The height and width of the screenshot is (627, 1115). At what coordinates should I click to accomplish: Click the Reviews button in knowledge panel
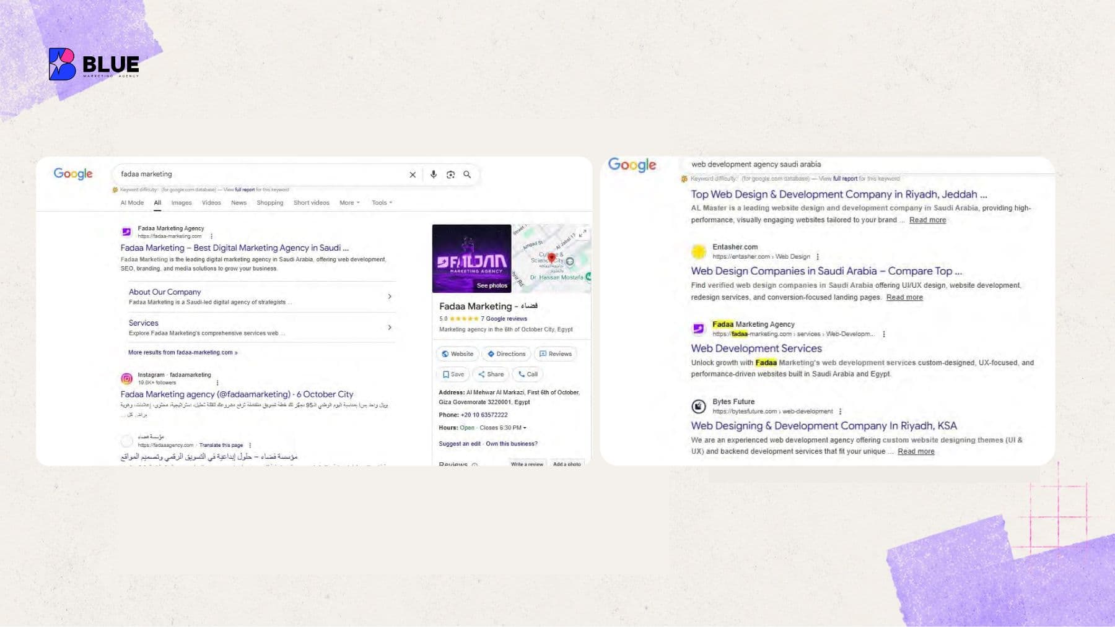point(555,354)
